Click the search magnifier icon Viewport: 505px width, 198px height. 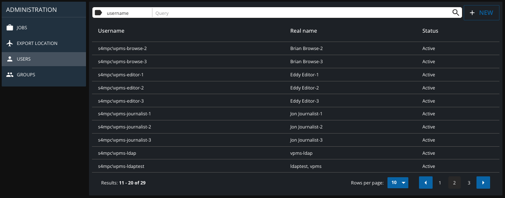pos(456,13)
